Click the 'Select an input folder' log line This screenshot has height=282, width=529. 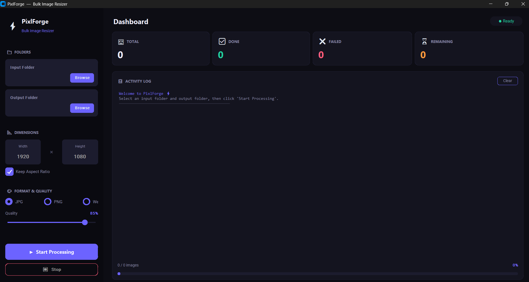point(199,99)
